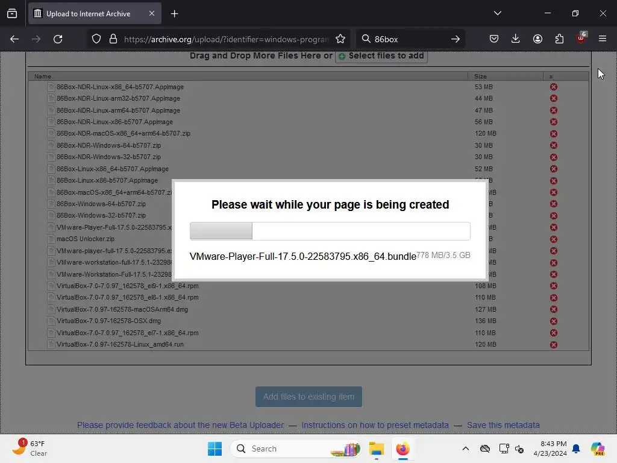The image size is (617, 463).
Task: Remove 86Box-NDR-Linux-x86_64-b5707.AppImage from the upload list
Action: (553, 87)
